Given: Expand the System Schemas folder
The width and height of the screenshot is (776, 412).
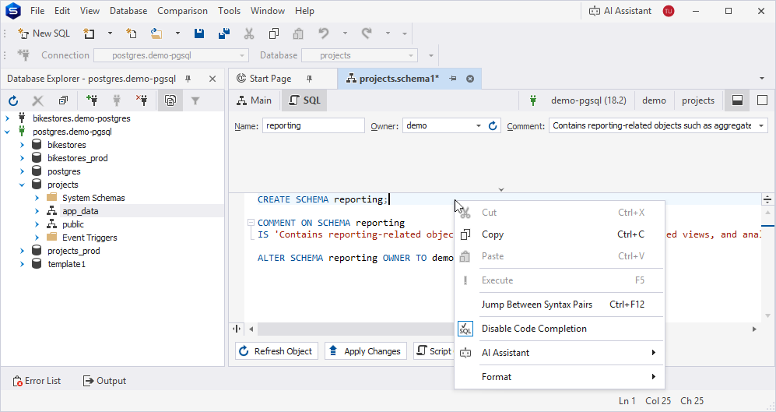Looking at the screenshot, I should (37, 198).
